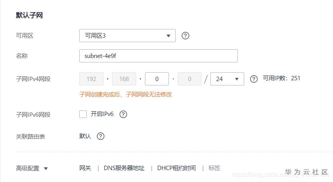
Task: Click the disabled fourth octet field
Action: pyautogui.click(x=190, y=79)
